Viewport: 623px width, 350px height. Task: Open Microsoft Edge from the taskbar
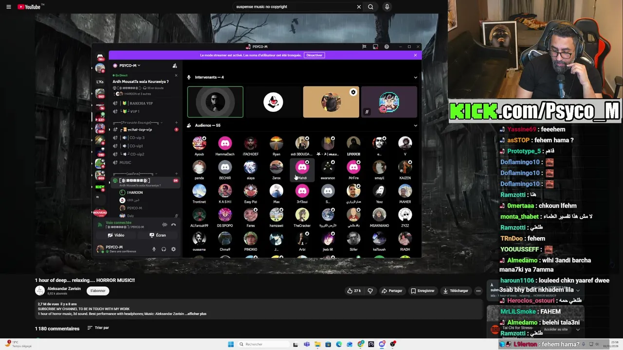pyautogui.click(x=339, y=344)
